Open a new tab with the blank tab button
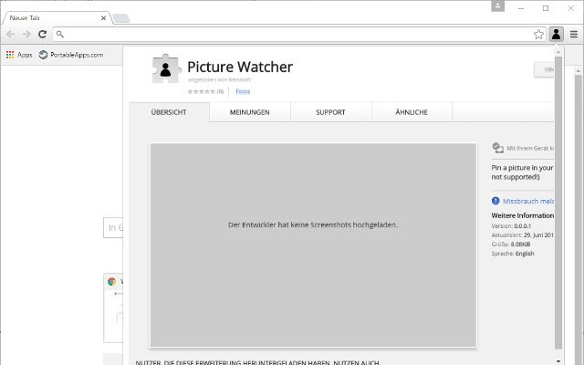 pos(121,18)
